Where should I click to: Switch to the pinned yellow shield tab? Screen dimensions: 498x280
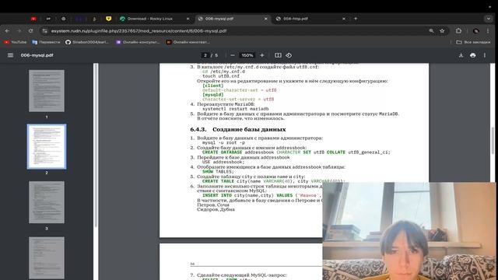click(x=109, y=19)
